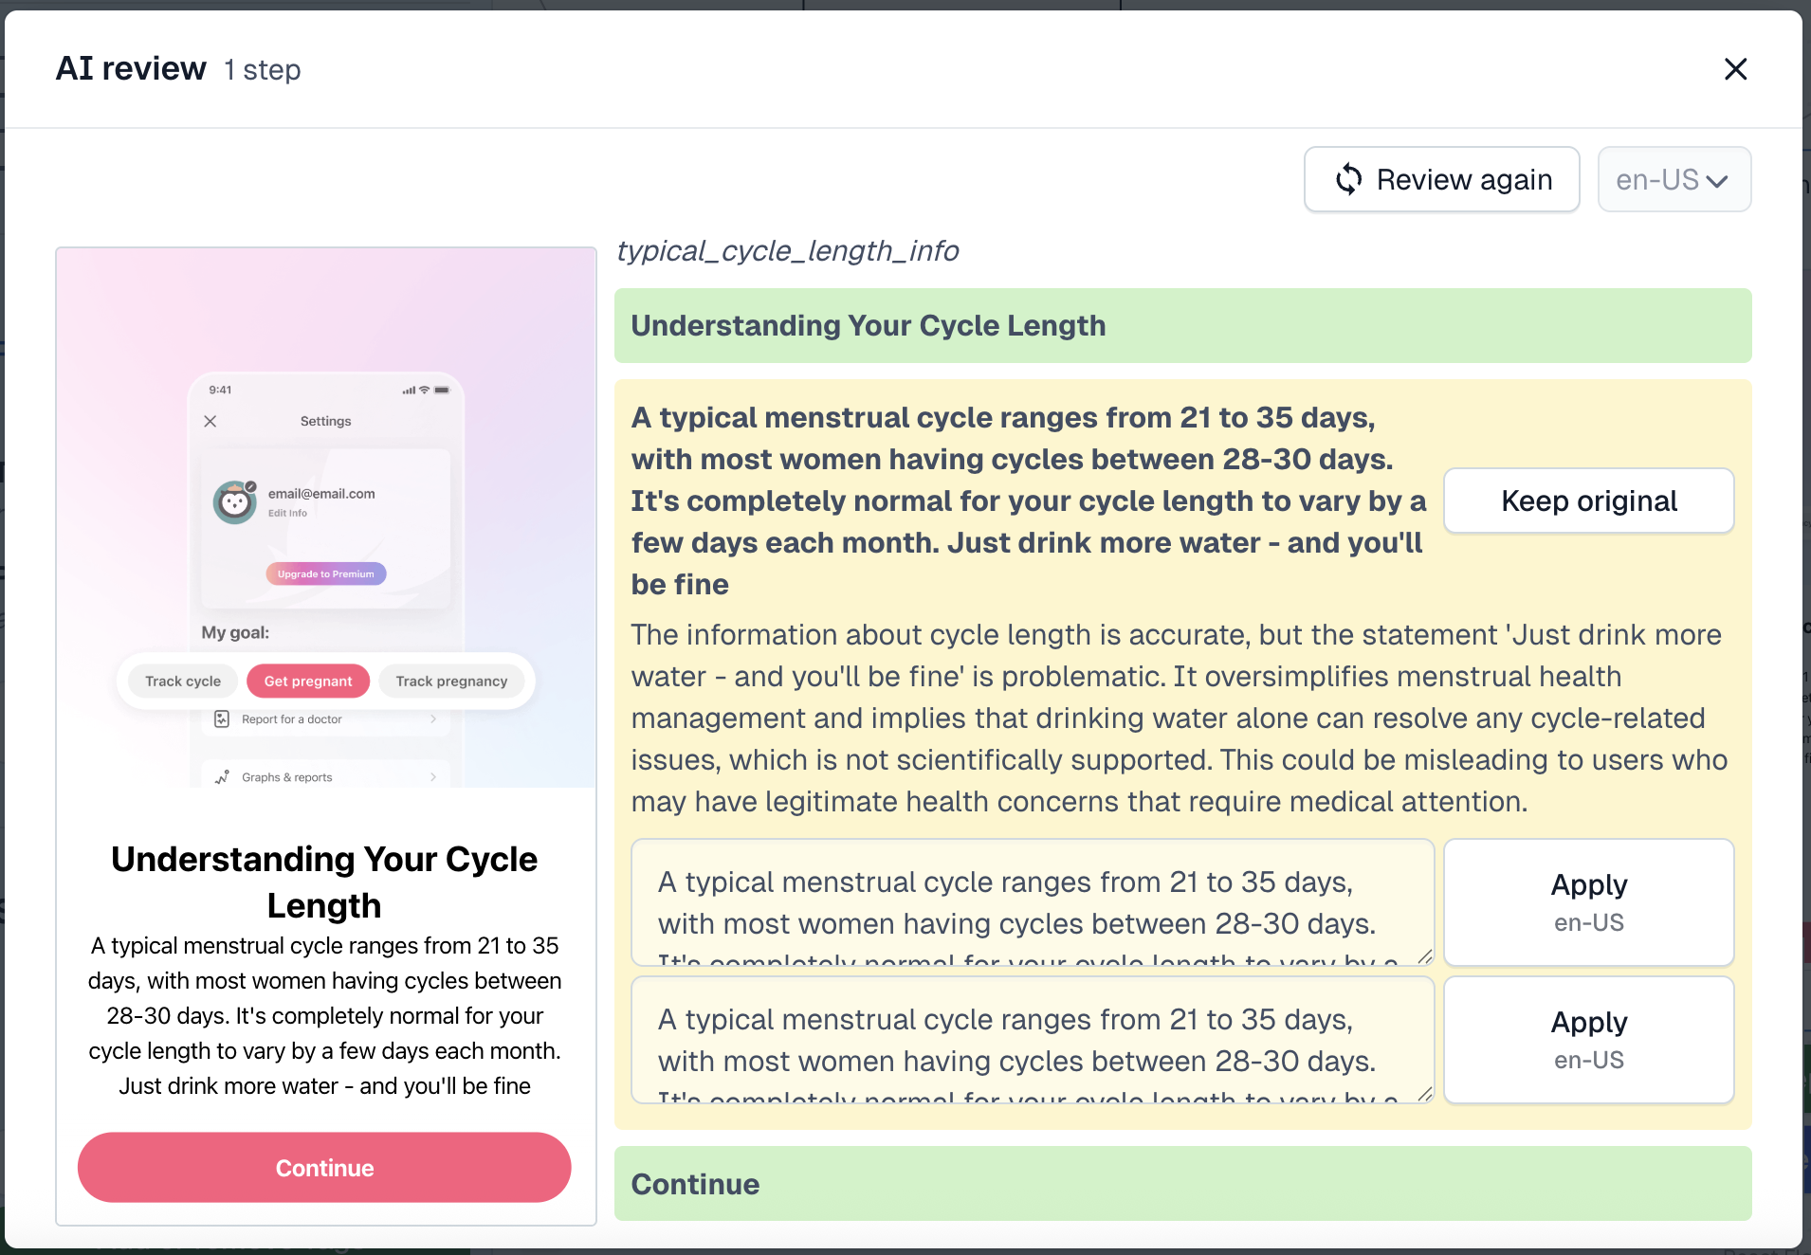Click the dropdown chevron next to en-US
The image size is (1811, 1255).
pos(1717,181)
